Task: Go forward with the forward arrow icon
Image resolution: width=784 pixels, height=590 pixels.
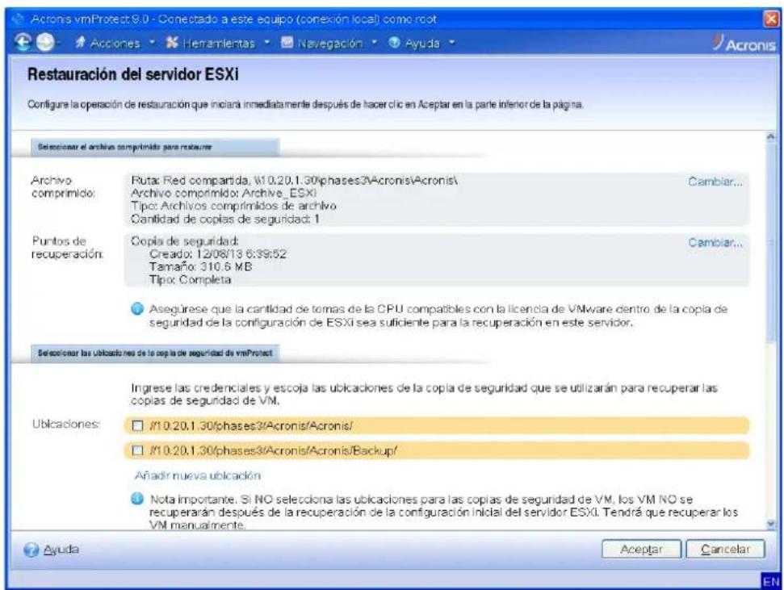Action: click(x=45, y=43)
